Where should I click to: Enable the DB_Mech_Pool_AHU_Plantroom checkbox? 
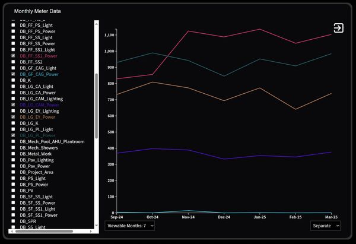tap(14, 142)
